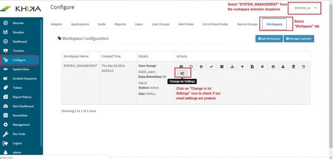This screenshot has height=160, width=333.
Task: Click the single gear settings action icon
Action: click(x=201, y=67)
